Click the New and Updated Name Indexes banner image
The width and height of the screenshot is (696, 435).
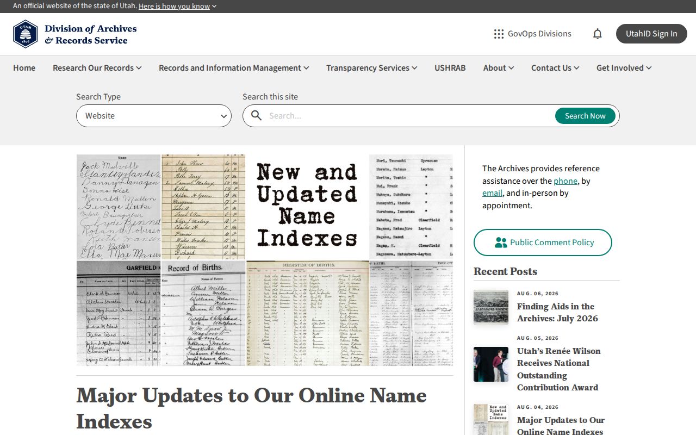tap(265, 260)
